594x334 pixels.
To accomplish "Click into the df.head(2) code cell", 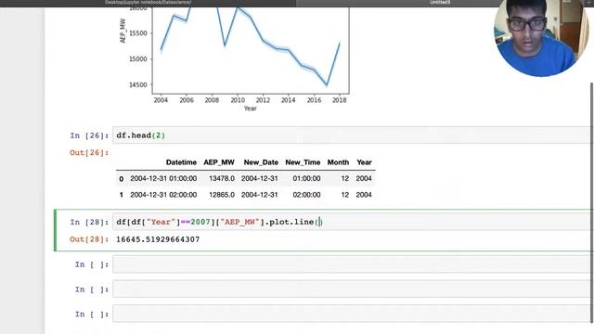I will coord(353,135).
